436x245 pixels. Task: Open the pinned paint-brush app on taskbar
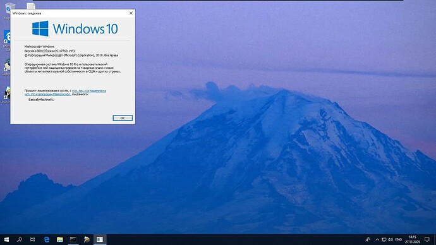click(87, 239)
